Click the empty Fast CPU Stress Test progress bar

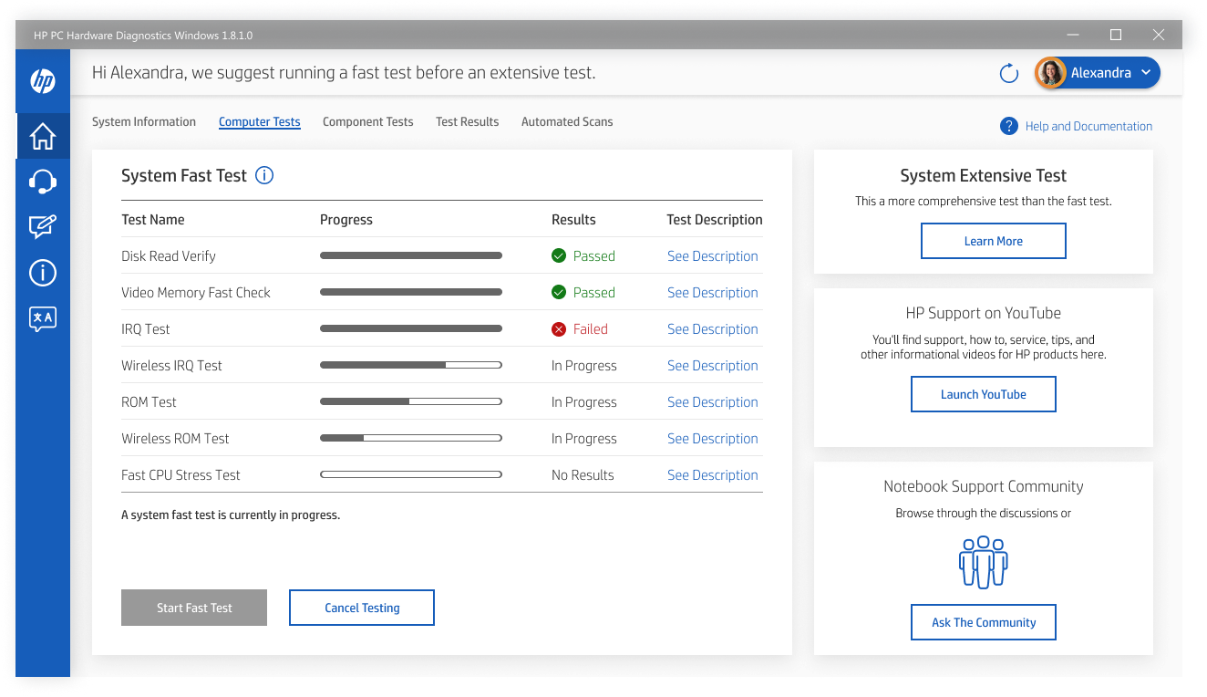[411, 474]
